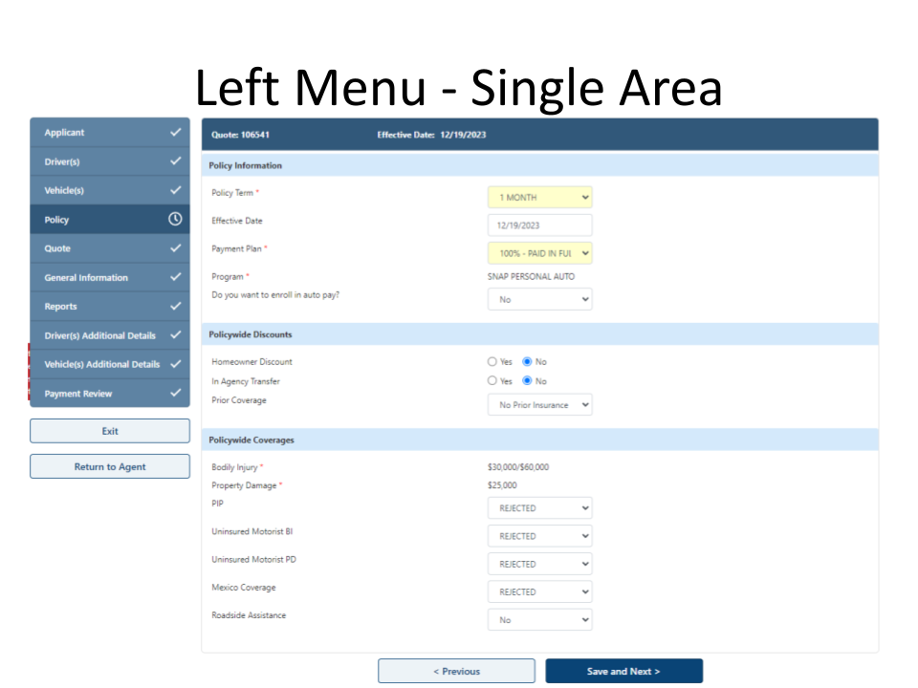This screenshot has width=918, height=688.
Task: Click the checkmark icon next to Driver(s)
Action: [x=175, y=161]
